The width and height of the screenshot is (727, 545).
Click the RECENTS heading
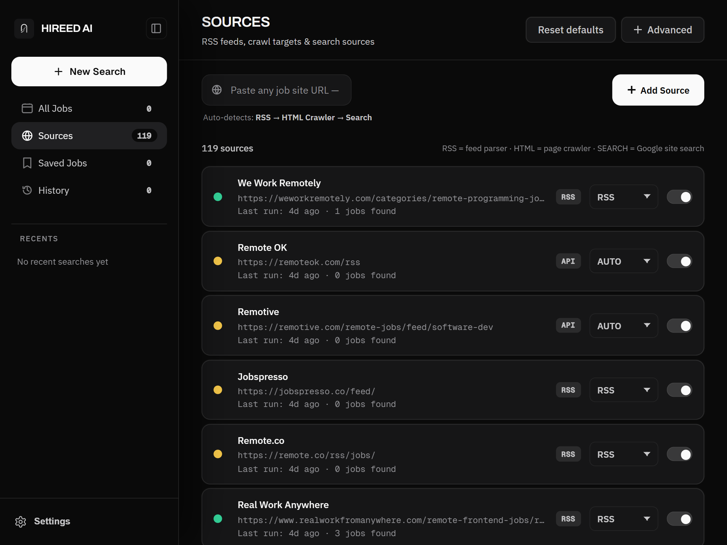(39, 239)
